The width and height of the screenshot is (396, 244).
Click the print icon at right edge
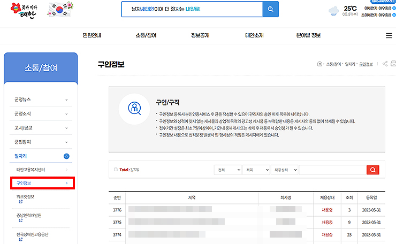393,63
